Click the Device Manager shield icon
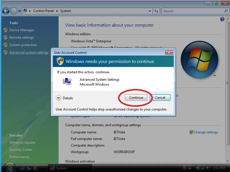Screen dimensions: 230x172 click(5, 30)
